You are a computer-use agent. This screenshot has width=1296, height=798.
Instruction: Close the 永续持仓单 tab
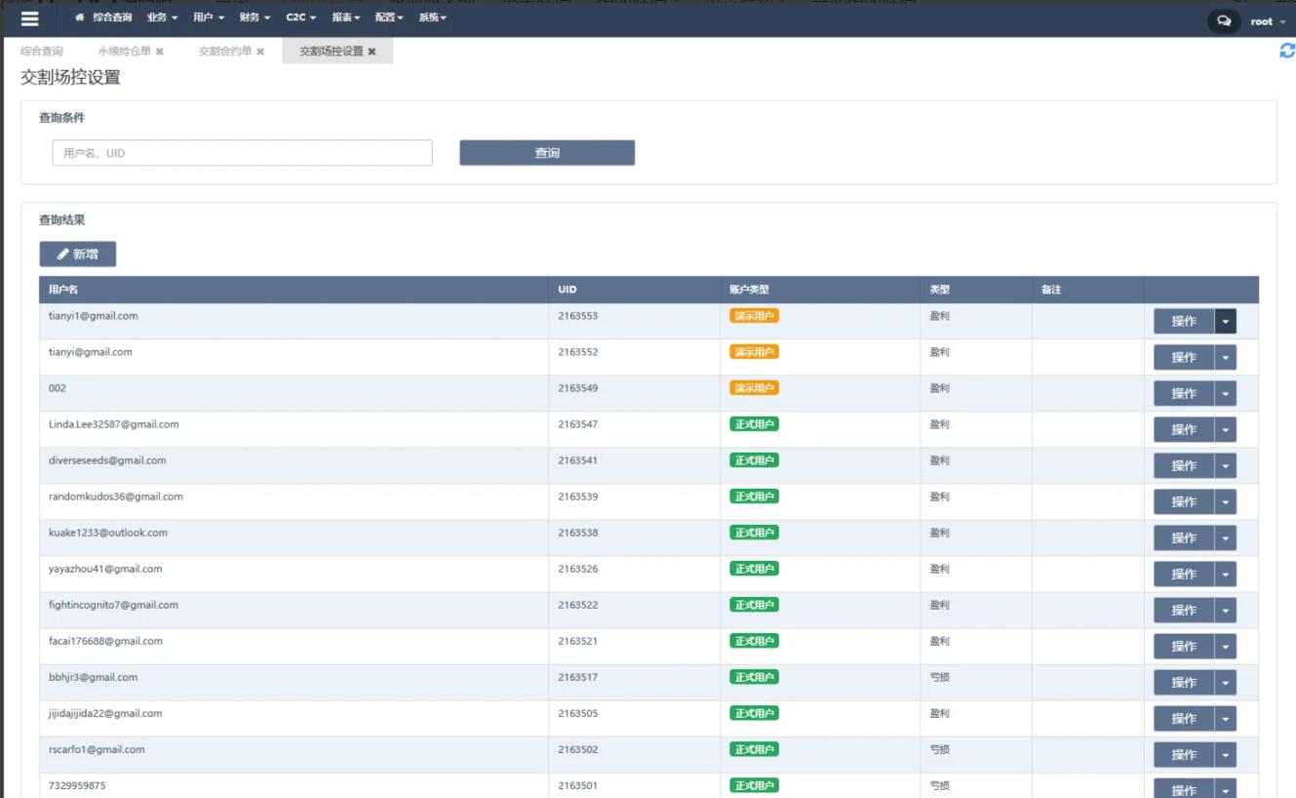click(159, 52)
